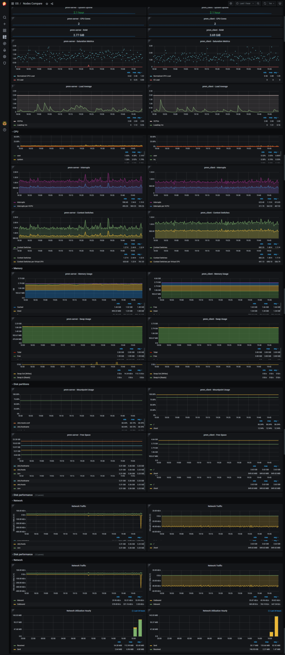
Task: Click VCPUs color swatch in pmm-server Load Average
Action: coord(15,121)
